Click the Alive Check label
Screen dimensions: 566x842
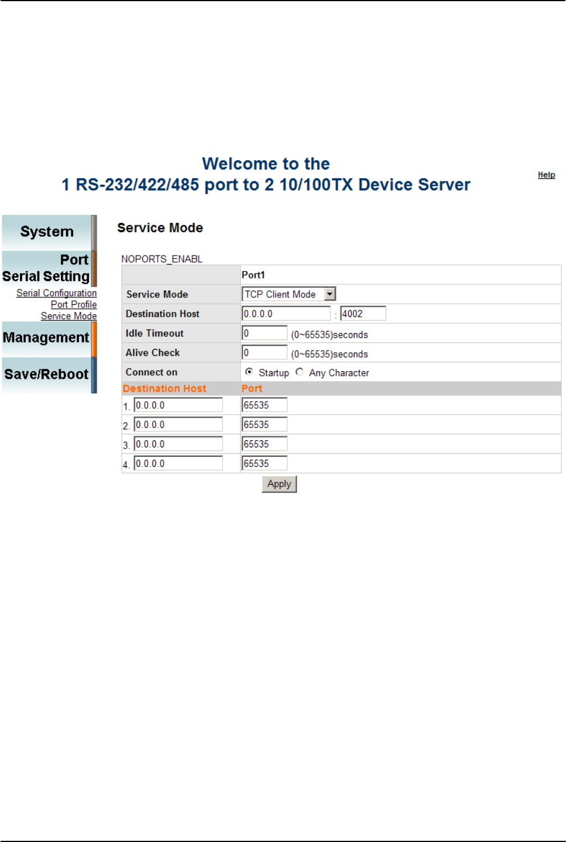coord(152,352)
